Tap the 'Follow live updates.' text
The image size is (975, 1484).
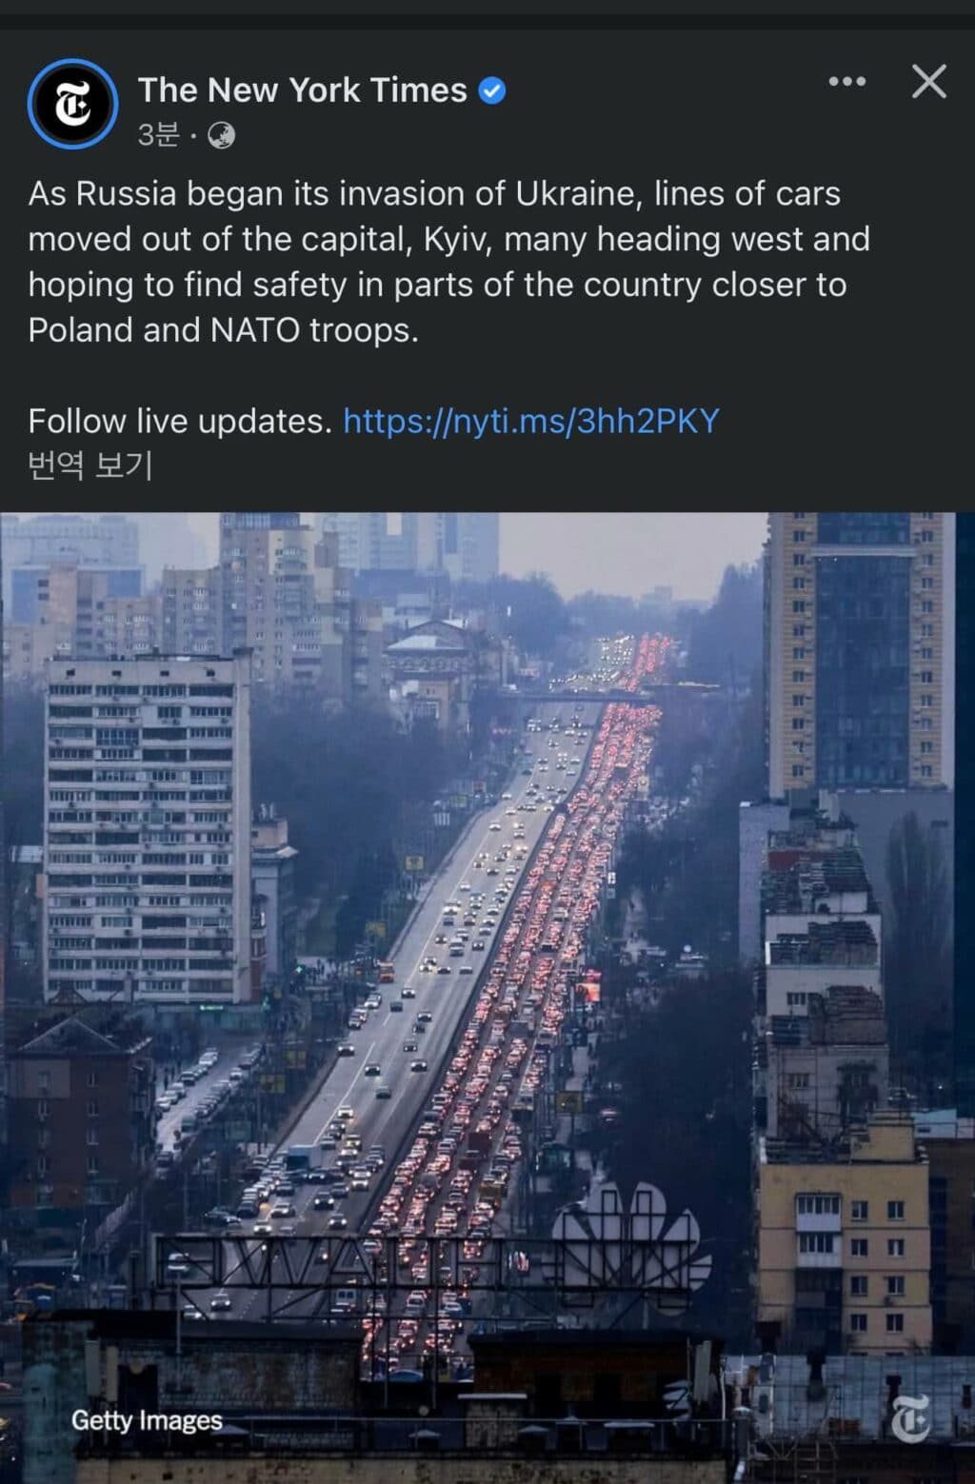point(180,421)
